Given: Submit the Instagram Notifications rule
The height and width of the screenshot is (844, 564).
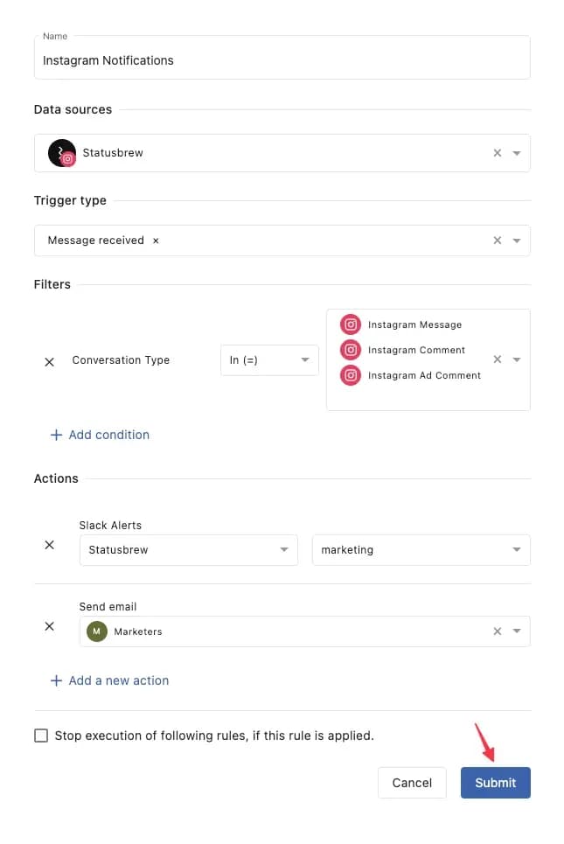Looking at the screenshot, I should (x=495, y=783).
